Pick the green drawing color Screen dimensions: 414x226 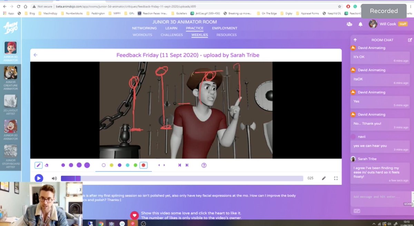tap(136, 165)
